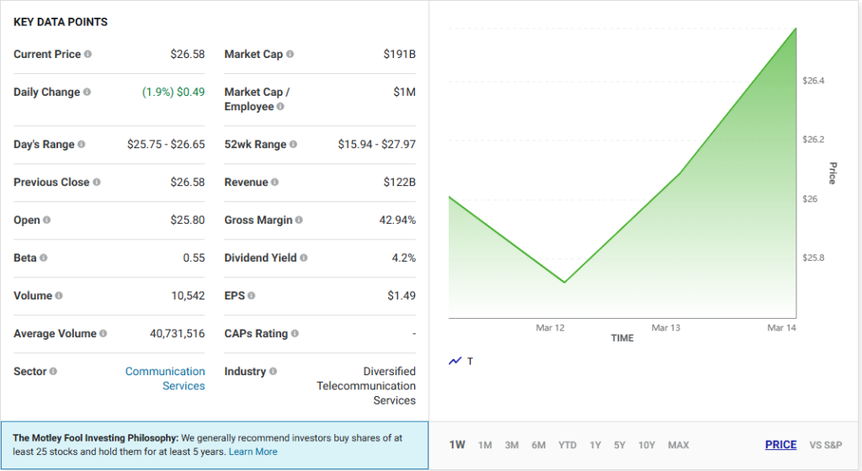The image size is (862, 471).
Task: Click the 4.2% dividend yield value
Action: click(403, 257)
